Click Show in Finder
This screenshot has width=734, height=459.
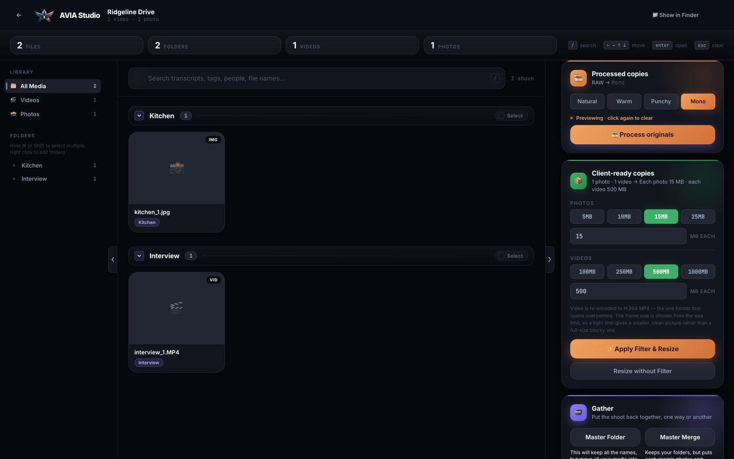(675, 15)
